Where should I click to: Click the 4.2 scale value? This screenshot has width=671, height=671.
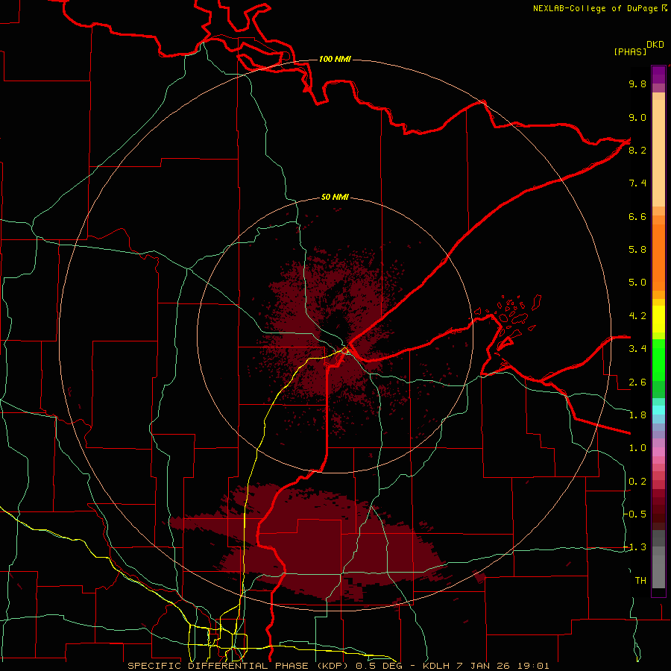(637, 316)
